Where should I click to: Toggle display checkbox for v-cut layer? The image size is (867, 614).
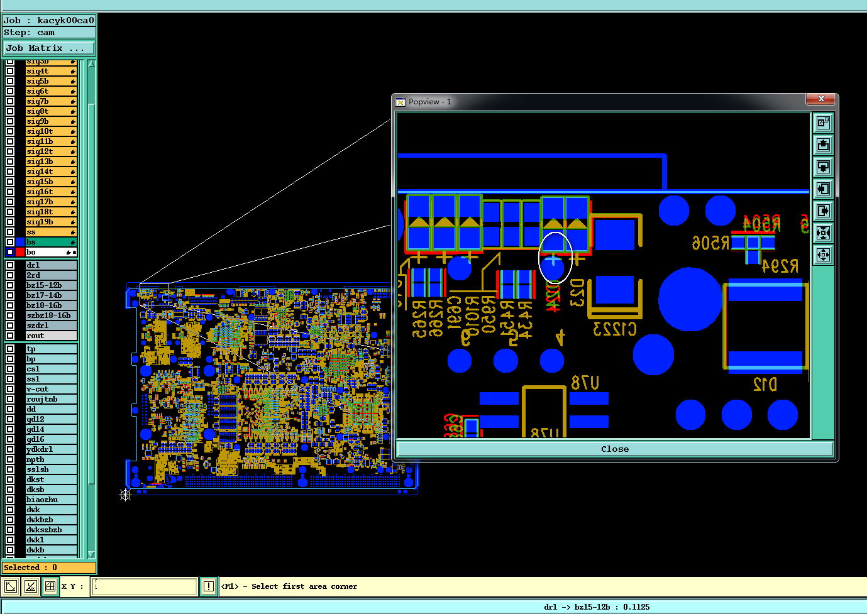(x=10, y=389)
